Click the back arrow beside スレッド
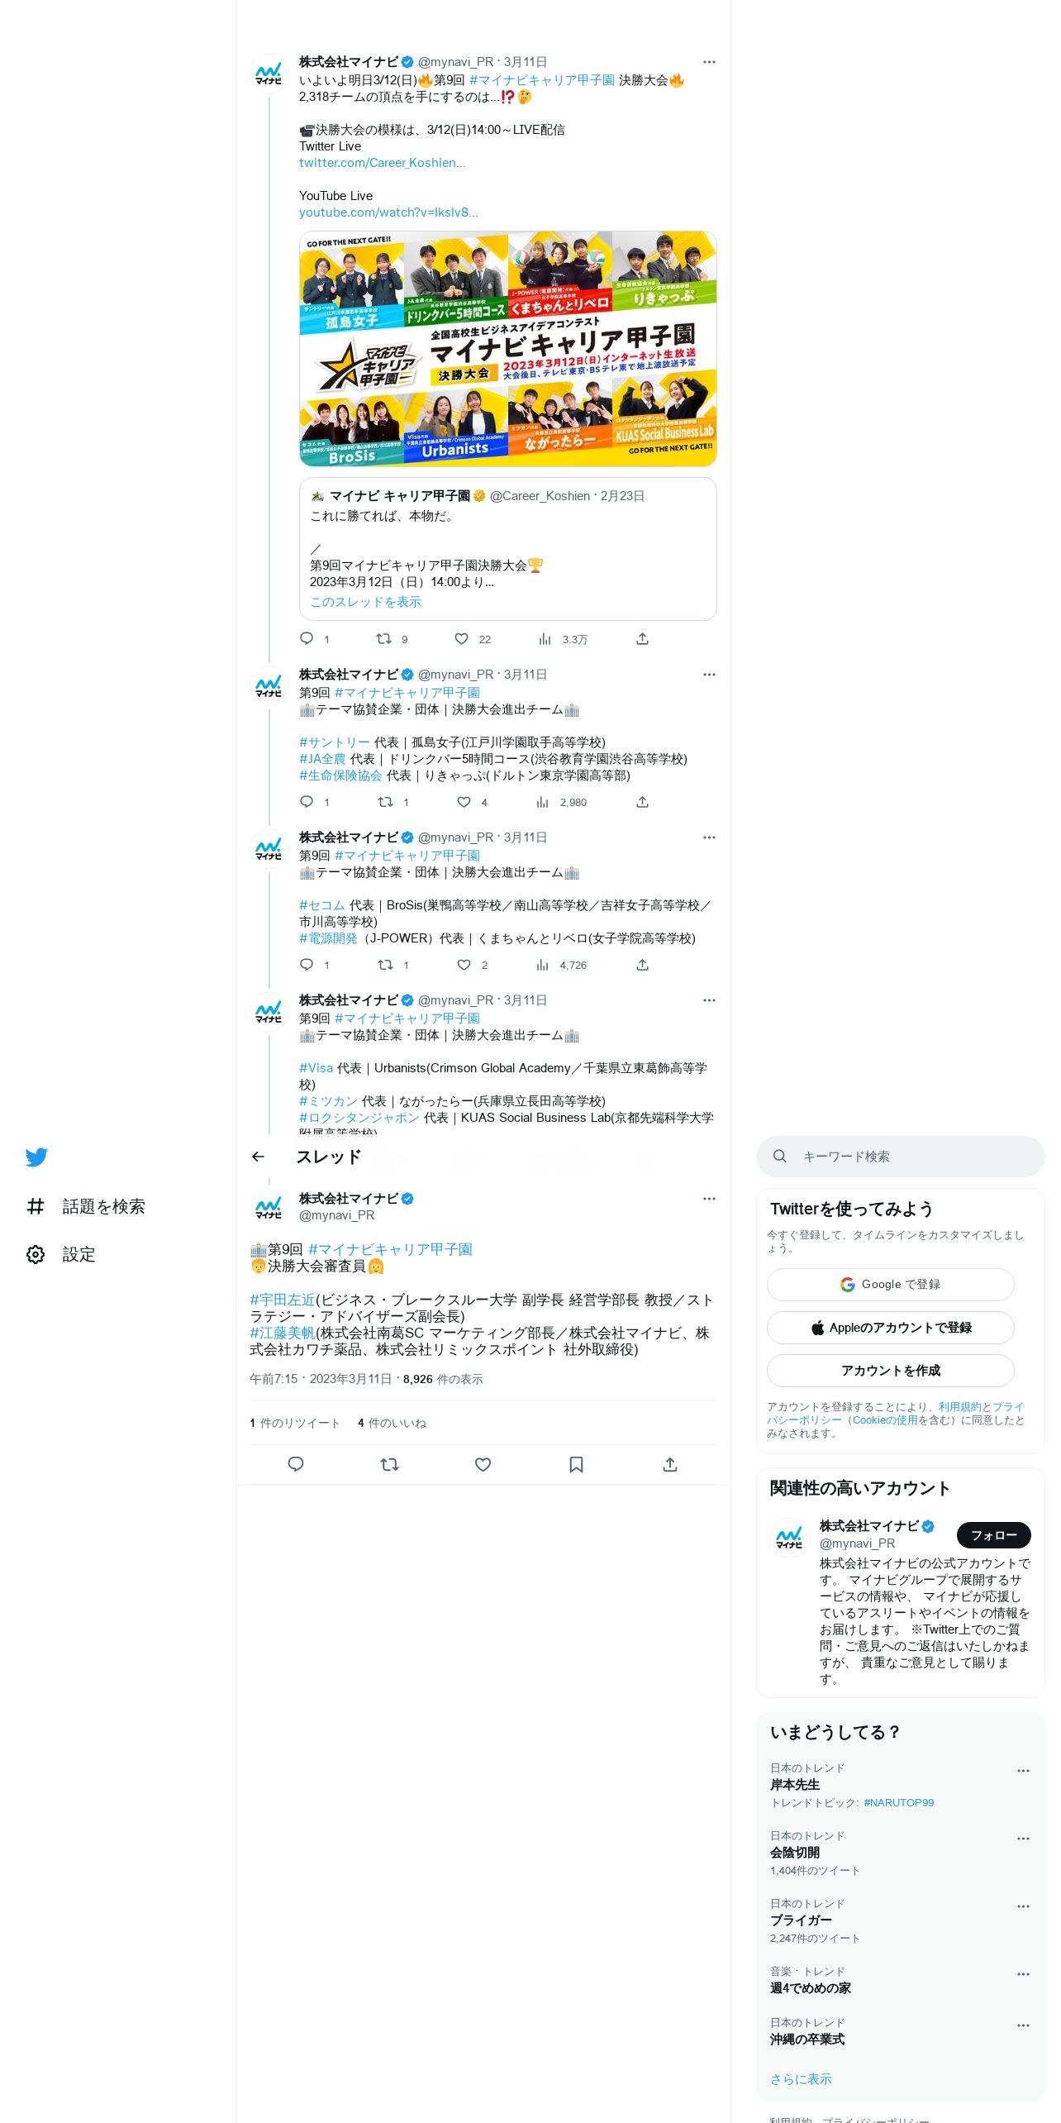The height and width of the screenshot is (2123, 1061). [x=258, y=1157]
